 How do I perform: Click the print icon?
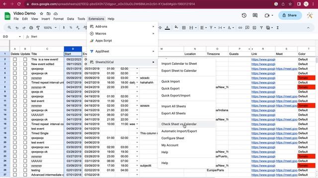coord(31,28)
